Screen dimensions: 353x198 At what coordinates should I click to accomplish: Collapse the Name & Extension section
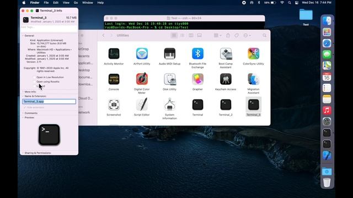23,96
